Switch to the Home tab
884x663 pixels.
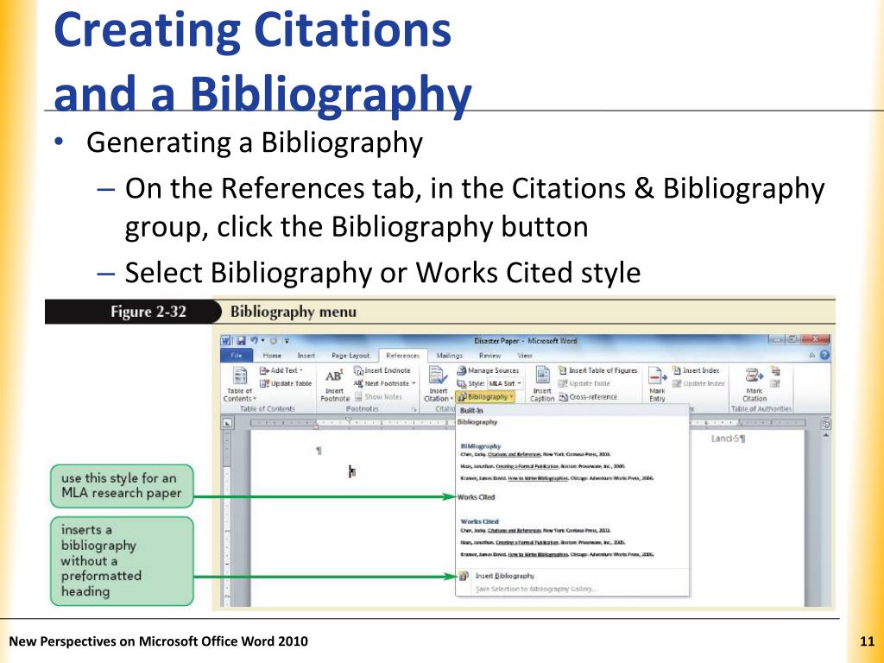(272, 356)
